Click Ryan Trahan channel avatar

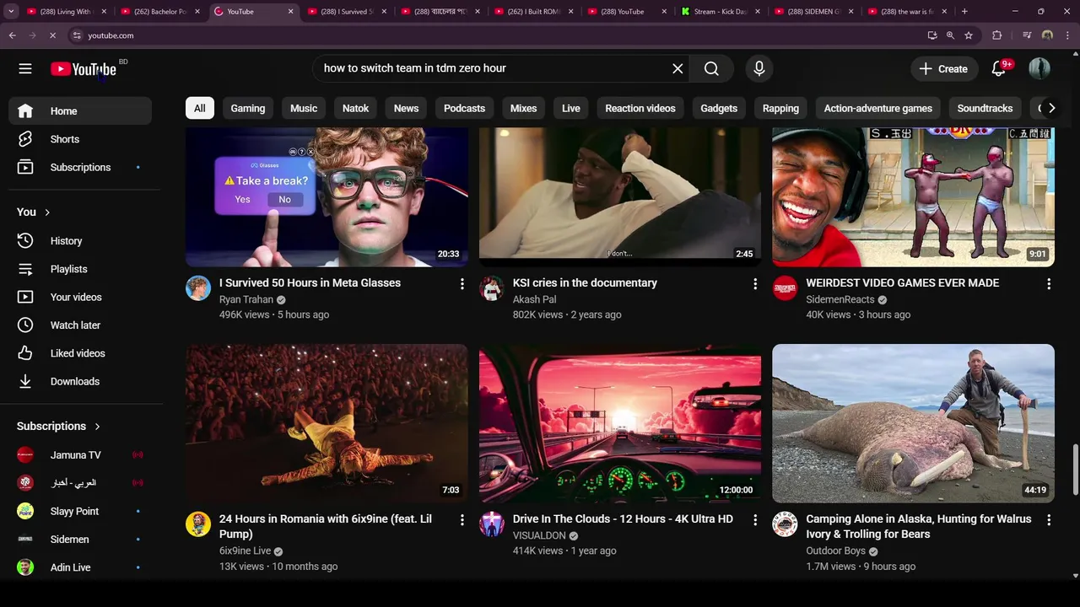(x=198, y=288)
